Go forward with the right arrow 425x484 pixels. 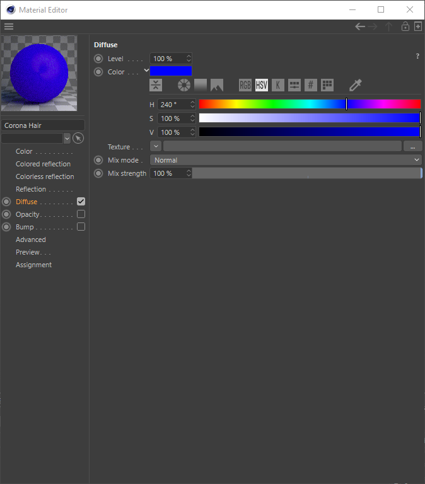coord(373,26)
